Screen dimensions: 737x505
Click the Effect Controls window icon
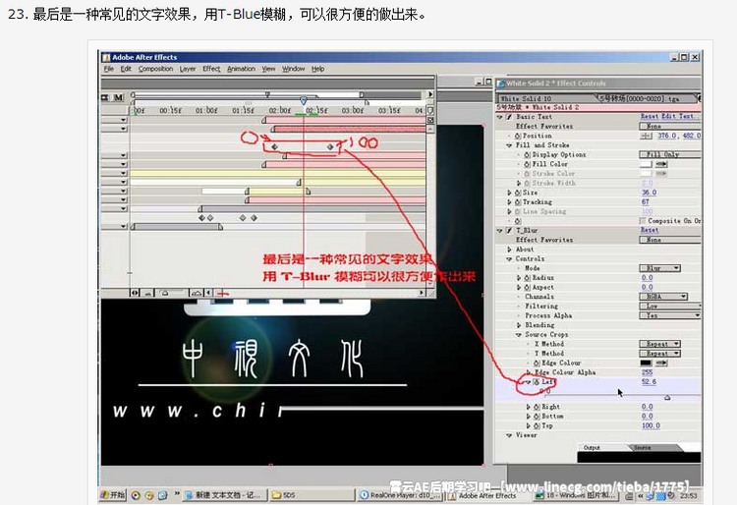(501, 84)
